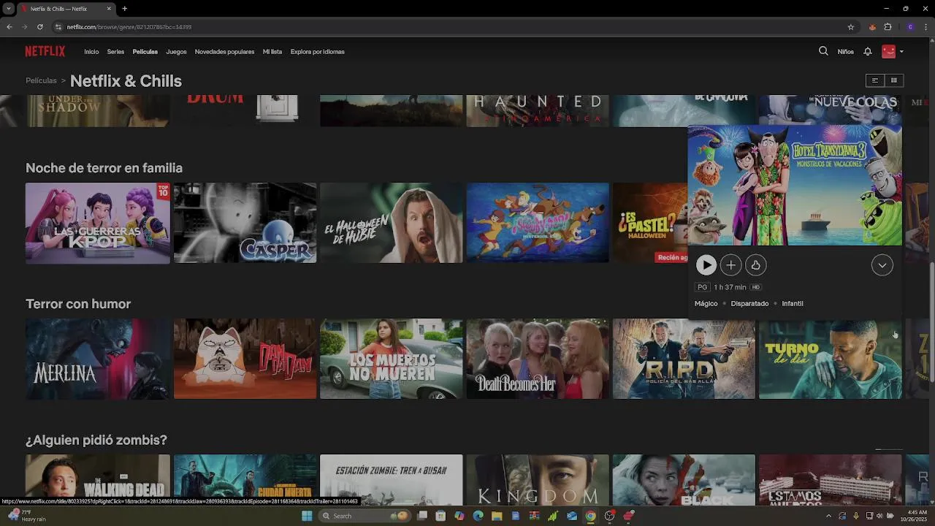Open the Estamos muertos card
The image size is (935, 526).
tap(831, 479)
